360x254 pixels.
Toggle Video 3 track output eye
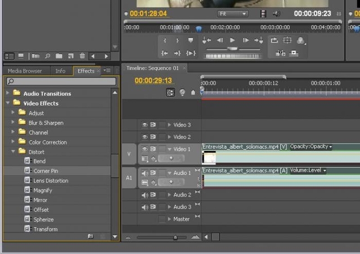pos(145,125)
